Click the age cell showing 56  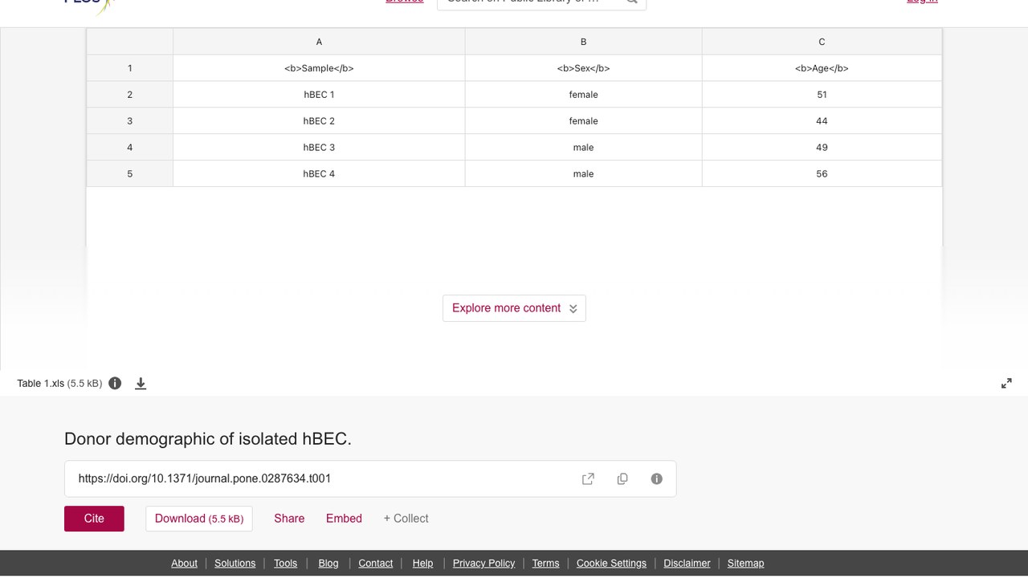[822, 174]
